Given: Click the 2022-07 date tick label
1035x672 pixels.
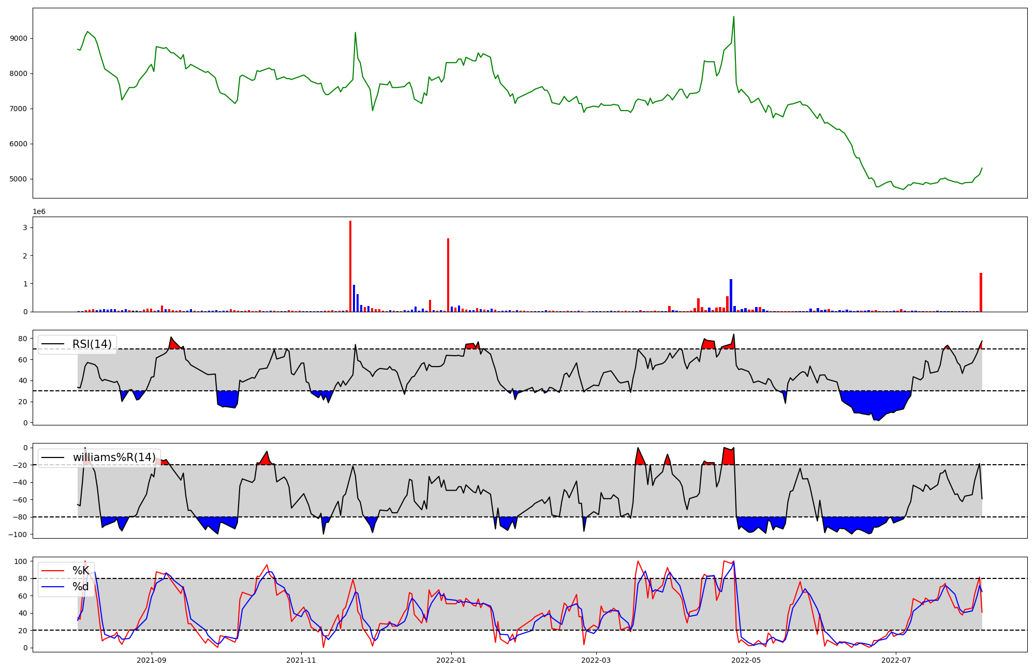Looking at the screenshot, I should (x=896, y=660).
